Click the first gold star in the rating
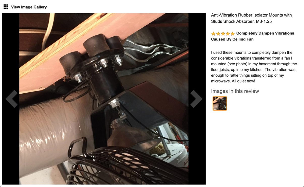 213,33
